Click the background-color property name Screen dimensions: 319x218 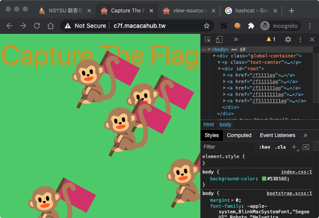(x=233, y=179)
